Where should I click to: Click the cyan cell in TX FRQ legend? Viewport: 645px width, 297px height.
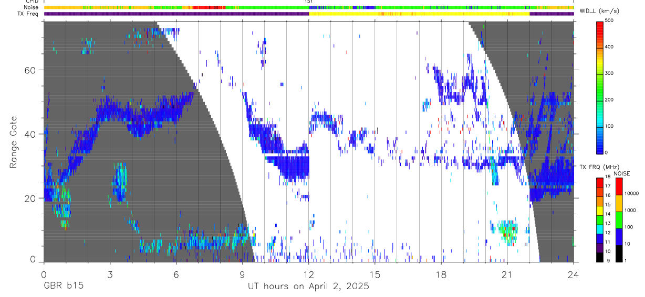[x=599, y=228]
